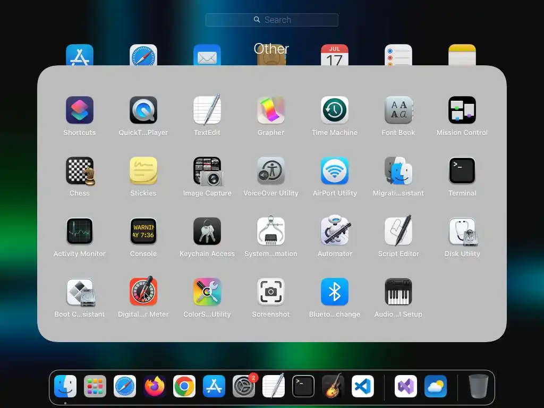The image size is (544, 408).
Task: Click the Notes icon behind the folder
Action: tap(462, 55)
